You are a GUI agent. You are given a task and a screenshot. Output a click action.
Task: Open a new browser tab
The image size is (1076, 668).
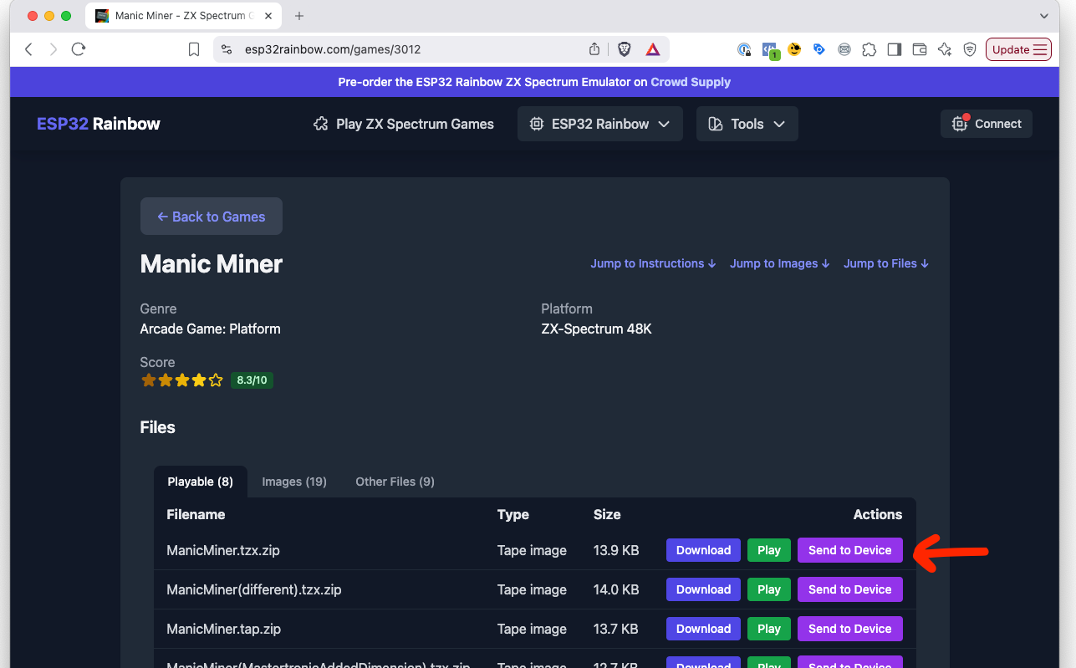299,16
